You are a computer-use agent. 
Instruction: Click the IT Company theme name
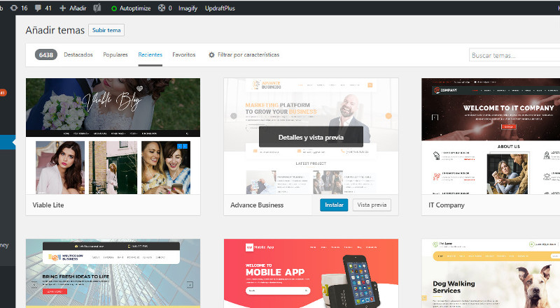click(x=447, y=205)
